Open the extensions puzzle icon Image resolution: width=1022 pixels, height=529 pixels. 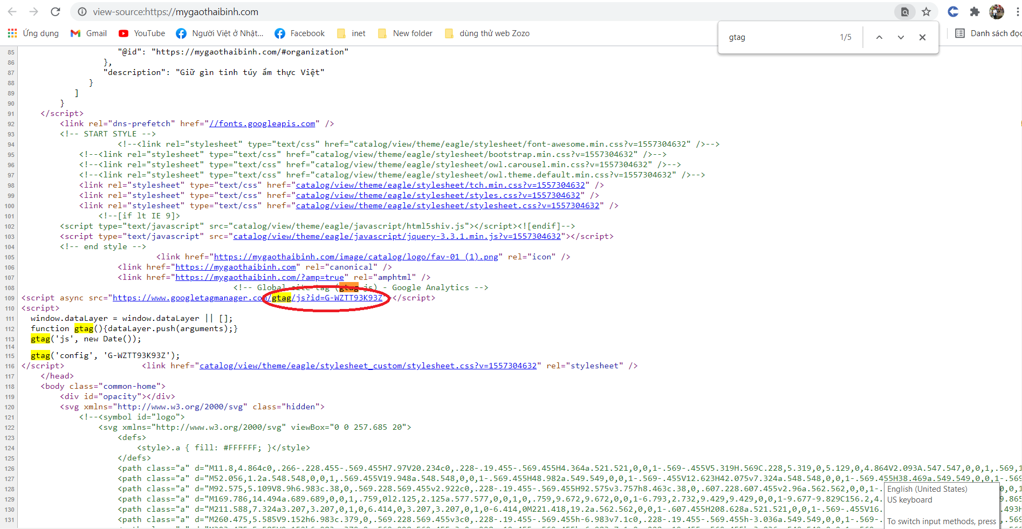point(975,12)
